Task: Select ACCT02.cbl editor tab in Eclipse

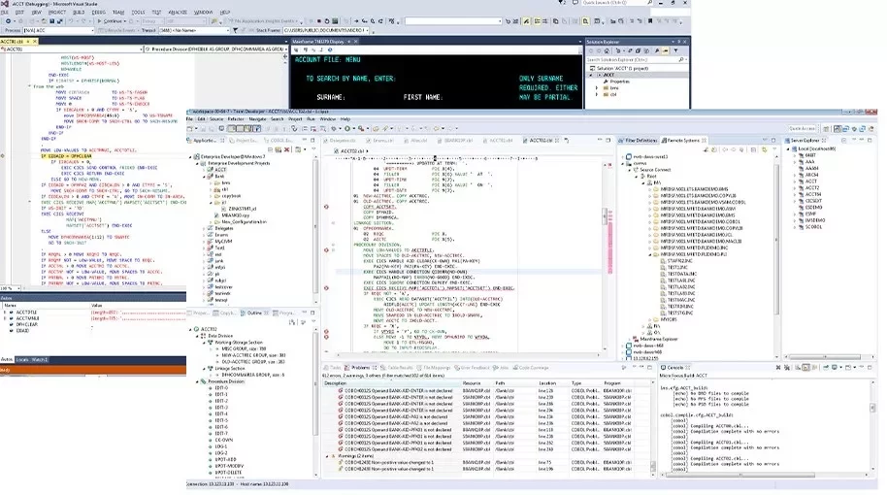Action: click(542, 141)
